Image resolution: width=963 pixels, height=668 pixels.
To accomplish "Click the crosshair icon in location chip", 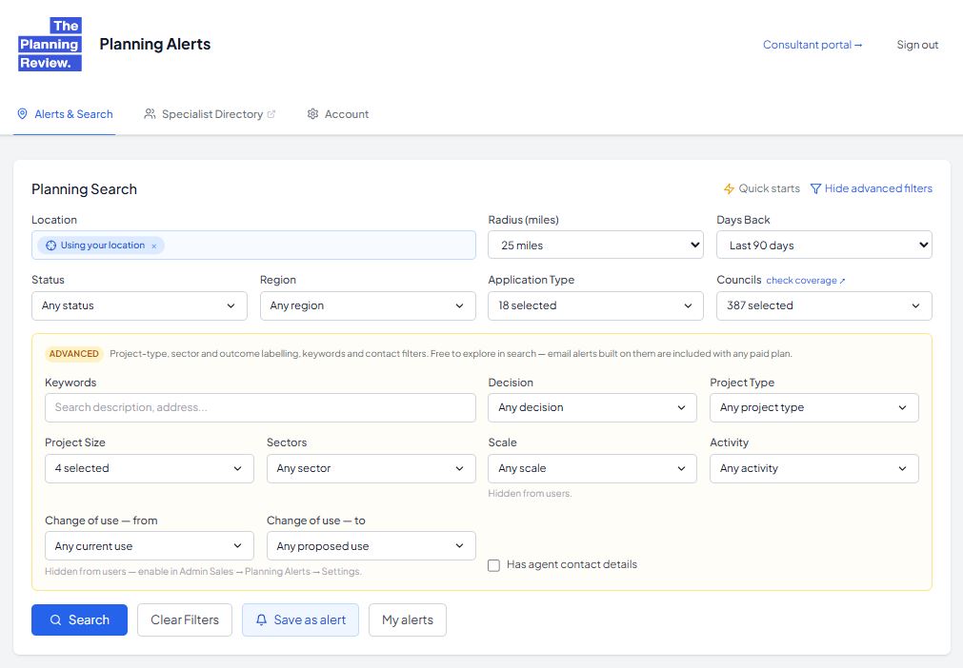I will tap(51, 246).
